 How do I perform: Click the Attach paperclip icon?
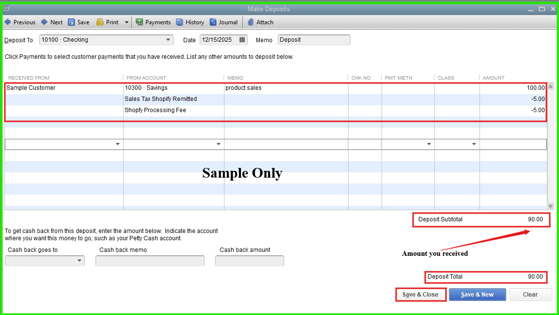251,22
